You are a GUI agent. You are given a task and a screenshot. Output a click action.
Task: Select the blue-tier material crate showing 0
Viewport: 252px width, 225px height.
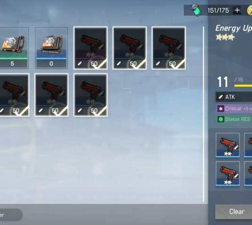(51, 48)
